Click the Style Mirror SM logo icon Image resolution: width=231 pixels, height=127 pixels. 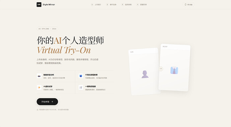[39, 5]
